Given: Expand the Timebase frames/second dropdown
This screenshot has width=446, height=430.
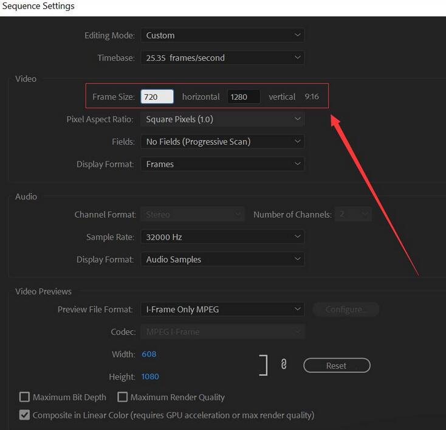Looking at the screenshot, I should click(x=222, y=58).
